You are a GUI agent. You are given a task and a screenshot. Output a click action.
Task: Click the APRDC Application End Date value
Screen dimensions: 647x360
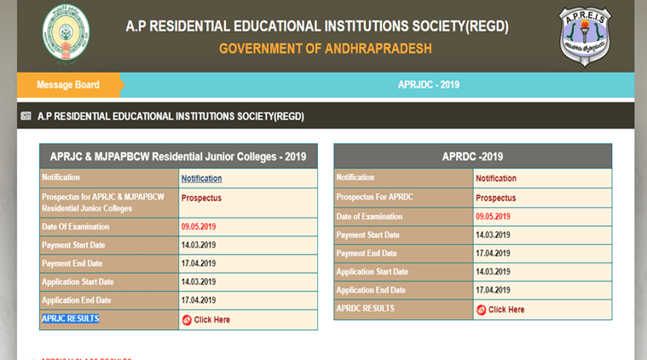493,290
